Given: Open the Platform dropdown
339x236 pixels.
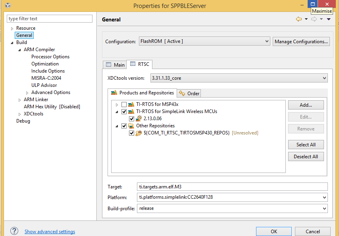Looking at the screenshot, I should click(x=232, y=197).
